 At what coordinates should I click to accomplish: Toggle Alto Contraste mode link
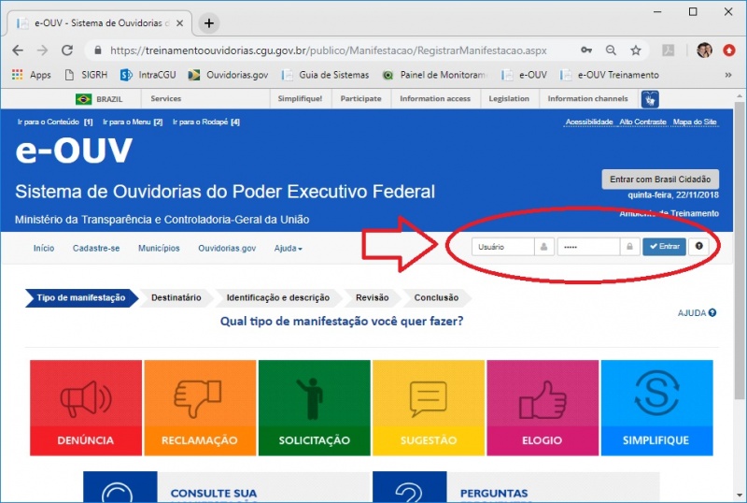coord(641,122)
